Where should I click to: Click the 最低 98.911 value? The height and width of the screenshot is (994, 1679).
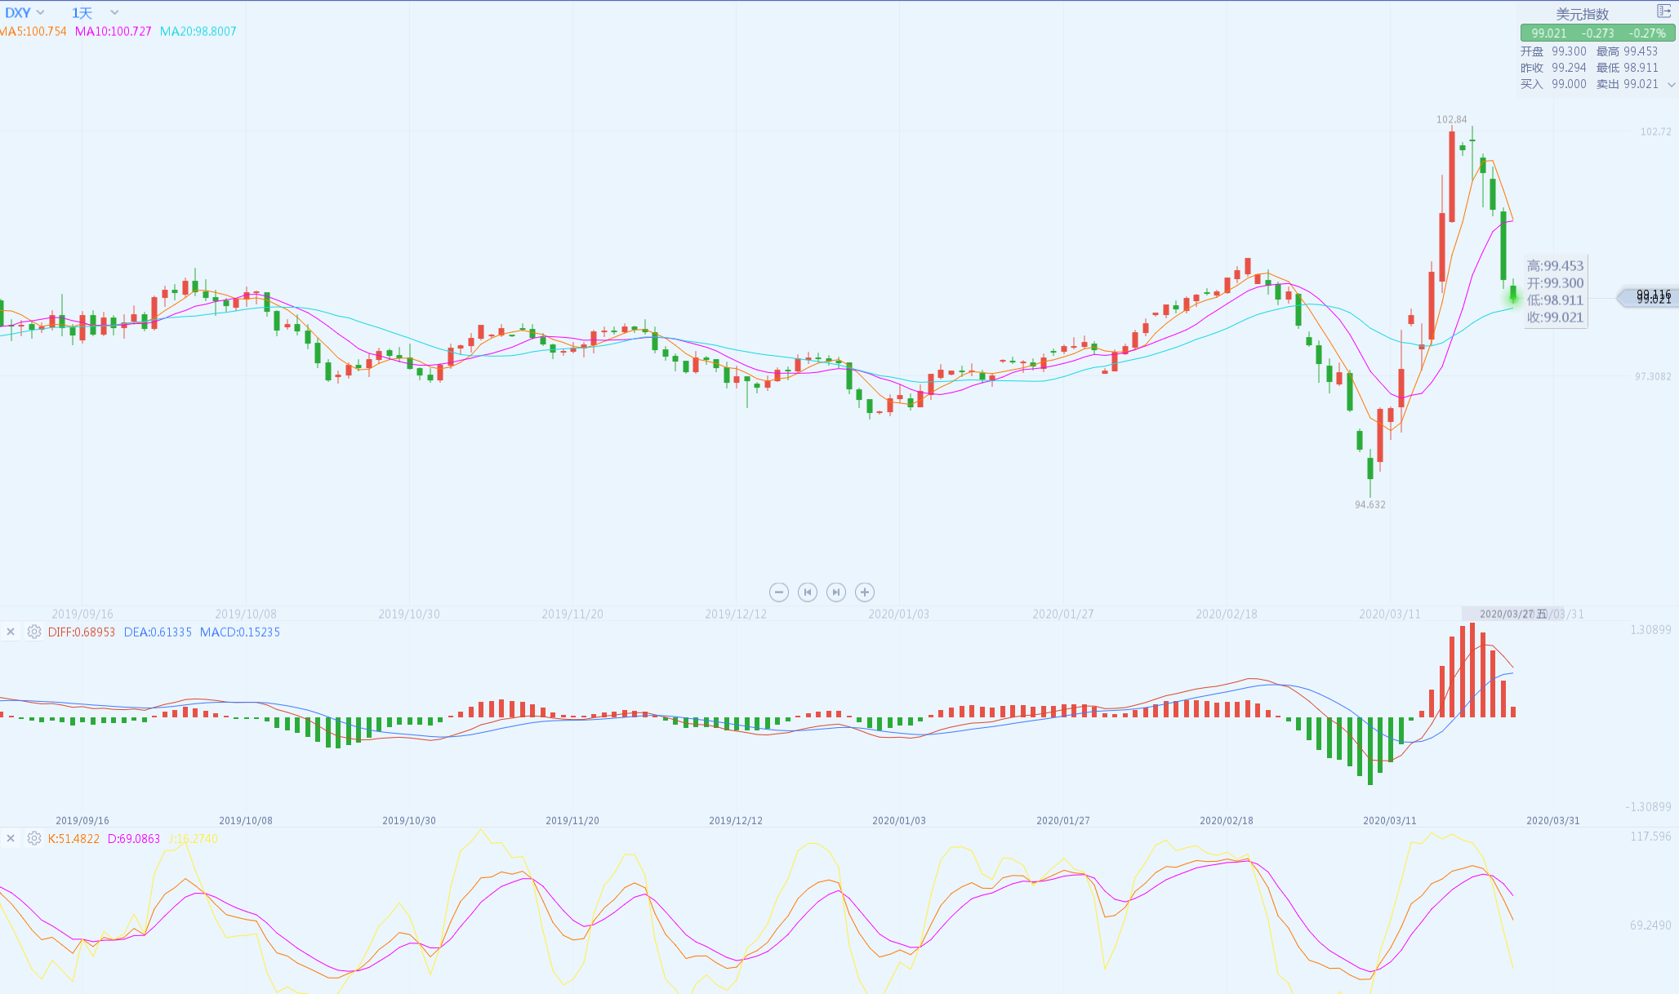coord(1628,68)
